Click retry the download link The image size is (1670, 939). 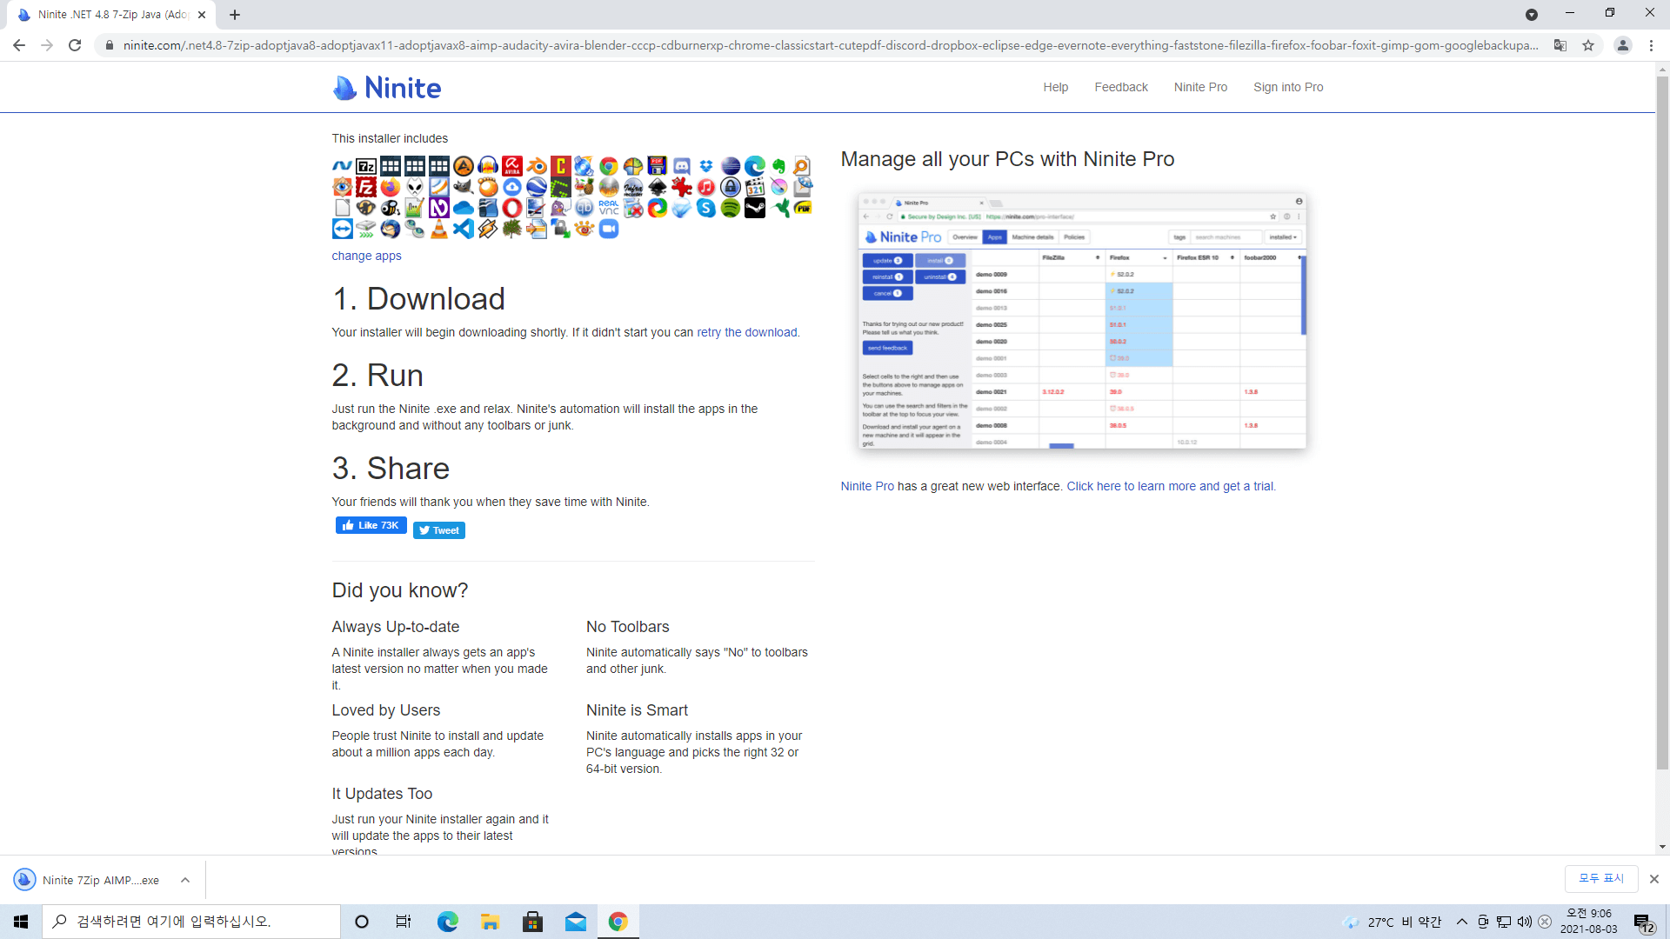pyautogui.click(x=746, y=332)
